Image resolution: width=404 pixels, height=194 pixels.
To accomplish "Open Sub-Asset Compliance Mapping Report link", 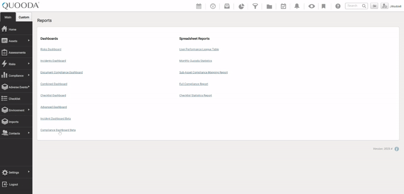I will click(x=204, y=73).
